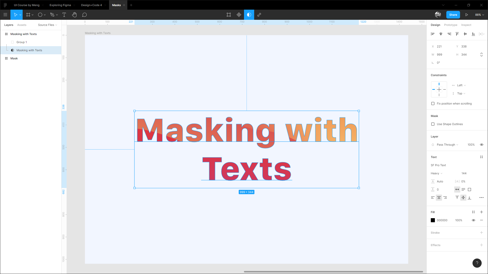Click the Present play button
Image resolution: width=488 pixels, height=274 pixels.
coord(467,15)
